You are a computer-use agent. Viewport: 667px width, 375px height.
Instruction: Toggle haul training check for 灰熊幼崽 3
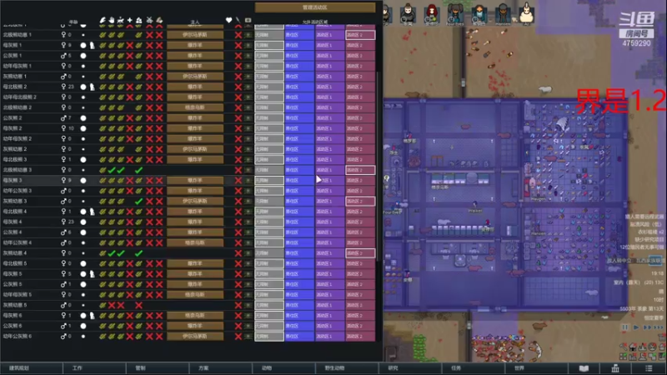138,201
